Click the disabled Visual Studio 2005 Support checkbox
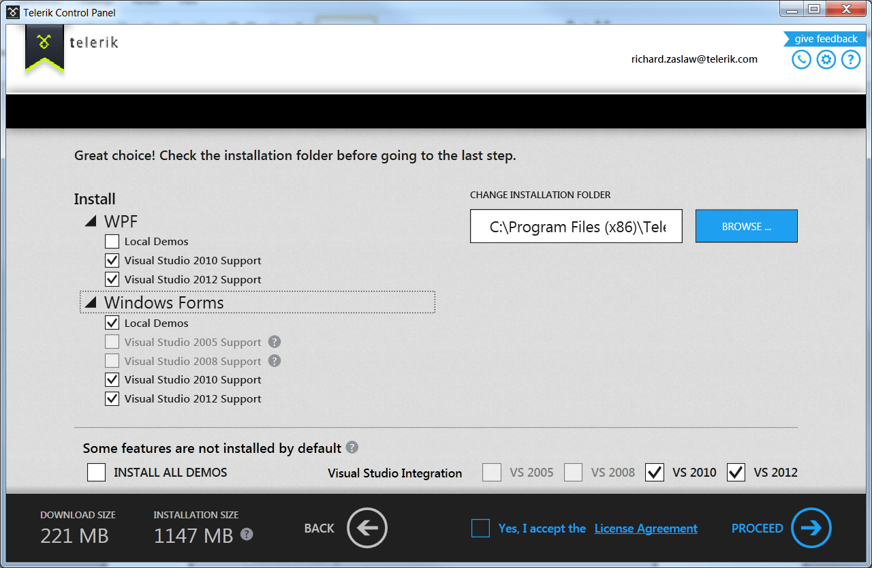This screenshot has width=872, height=568. point(112,342)
